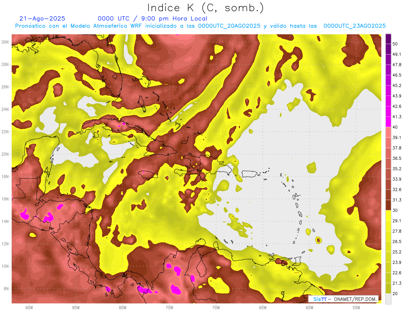Click the WRF model forecast description line

pos(200,26)
